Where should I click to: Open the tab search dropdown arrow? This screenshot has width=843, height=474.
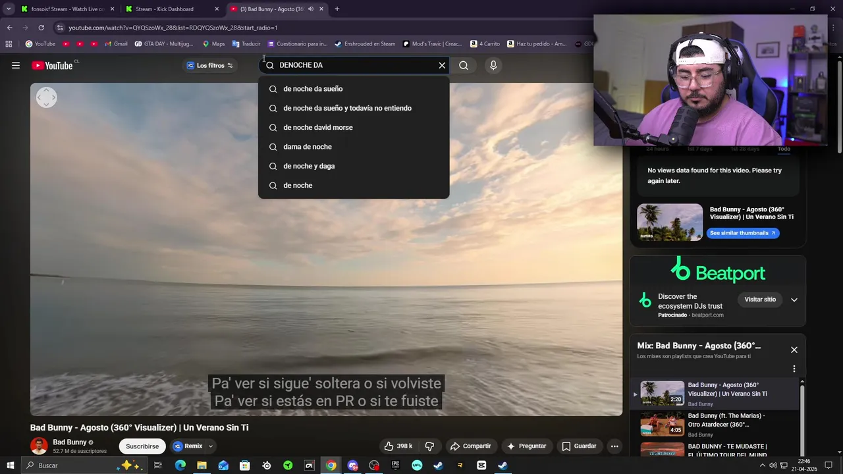click(9, 9)
